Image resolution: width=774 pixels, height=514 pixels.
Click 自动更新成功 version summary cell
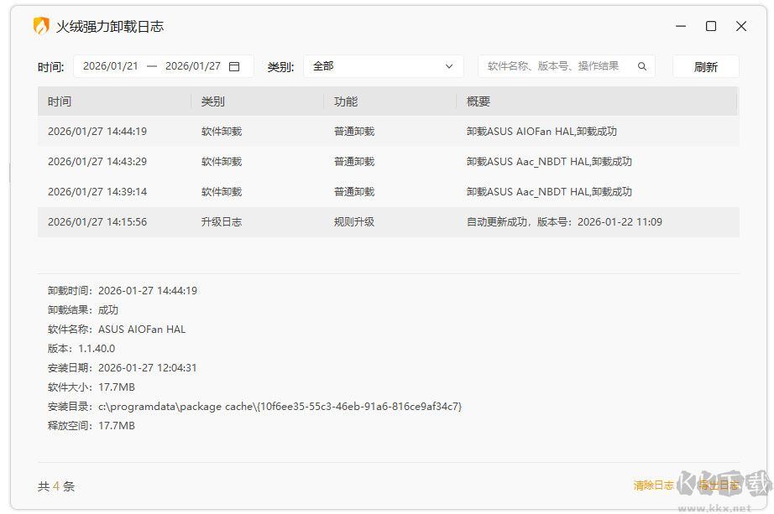click(x=564, y=222)
